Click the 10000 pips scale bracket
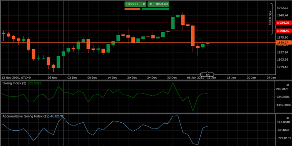The image size is (292, 146). click(270, 19)
